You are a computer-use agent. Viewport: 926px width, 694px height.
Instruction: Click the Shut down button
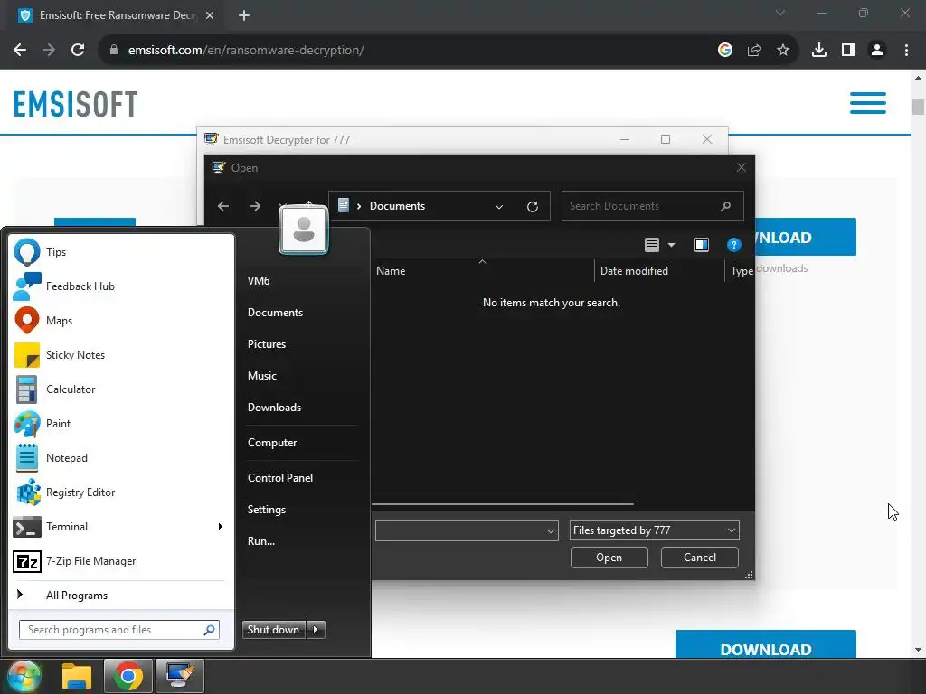pos(273,630)
